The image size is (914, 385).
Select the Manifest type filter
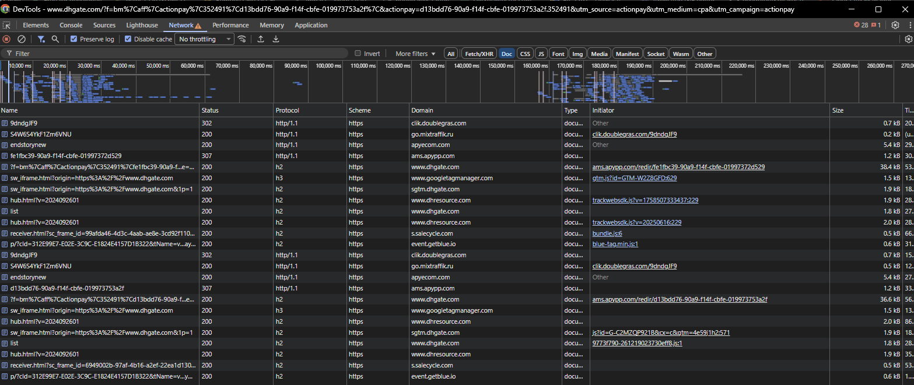627,54
